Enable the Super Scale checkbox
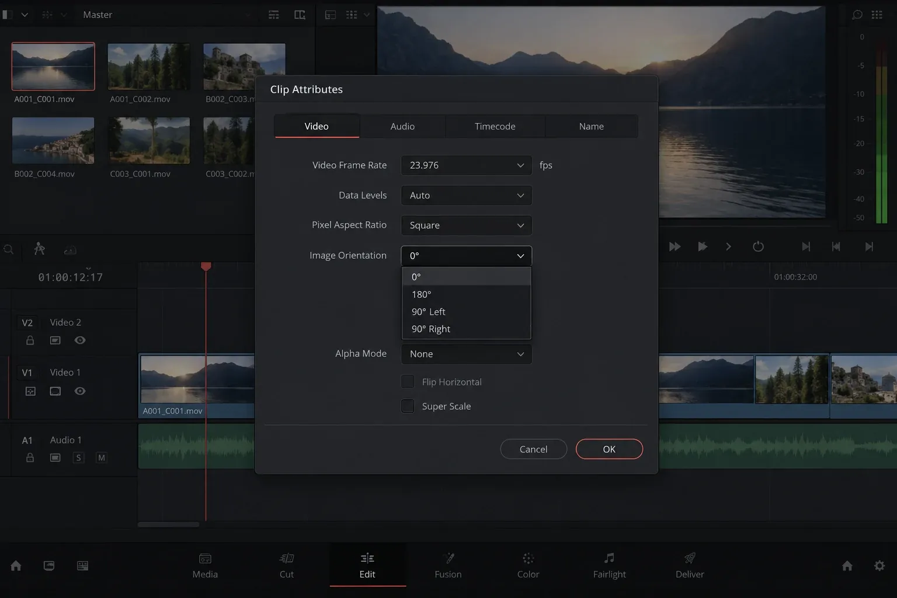 tap(408, 406)
